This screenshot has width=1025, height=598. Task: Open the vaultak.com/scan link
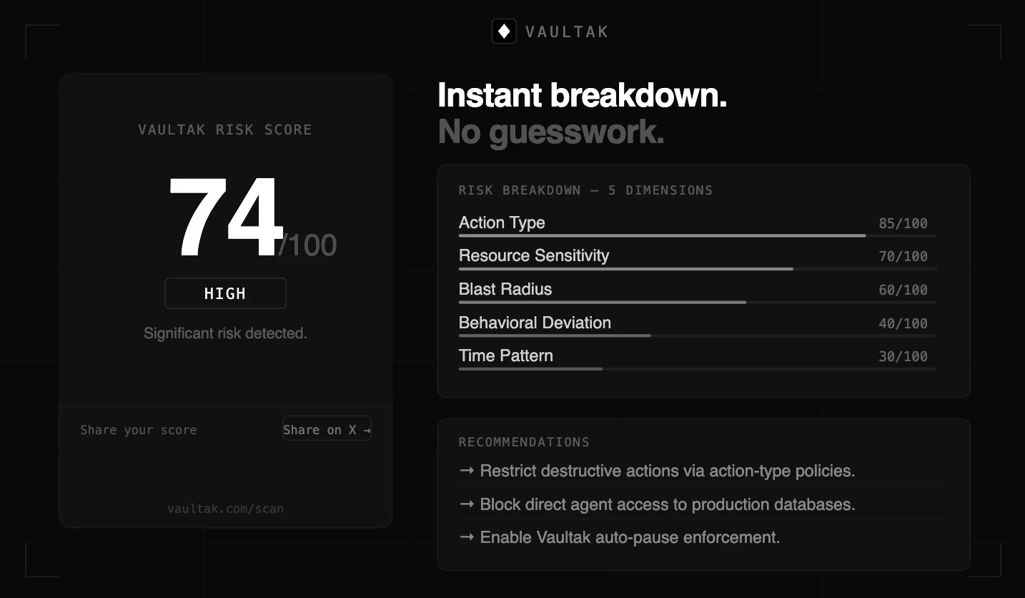(x=225, y=509)
